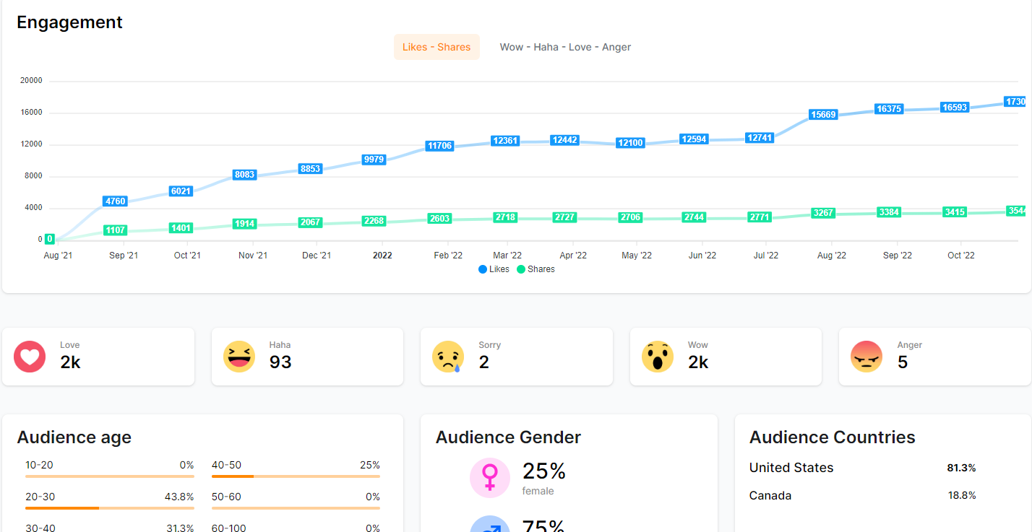Click the 10-20 age progress bar
Image resolution: width=1032 pixels, height=532 pixels.
pos(110,476)
